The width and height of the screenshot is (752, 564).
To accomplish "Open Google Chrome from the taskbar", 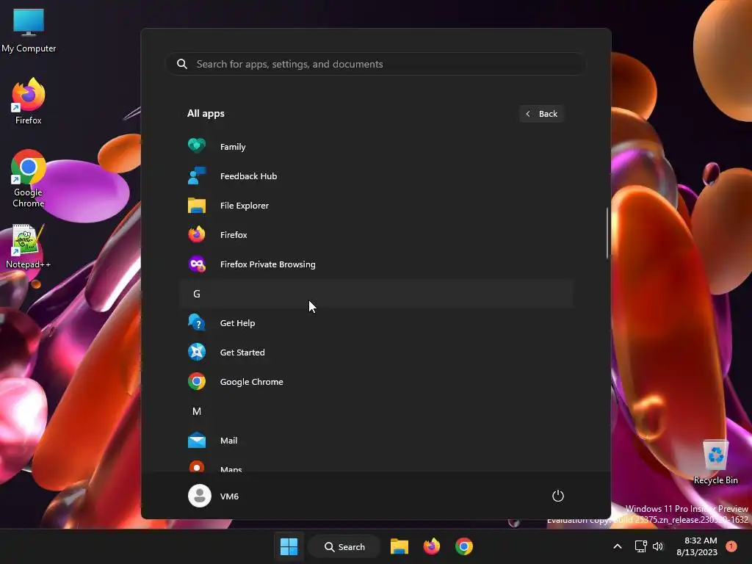I will 464,546.
